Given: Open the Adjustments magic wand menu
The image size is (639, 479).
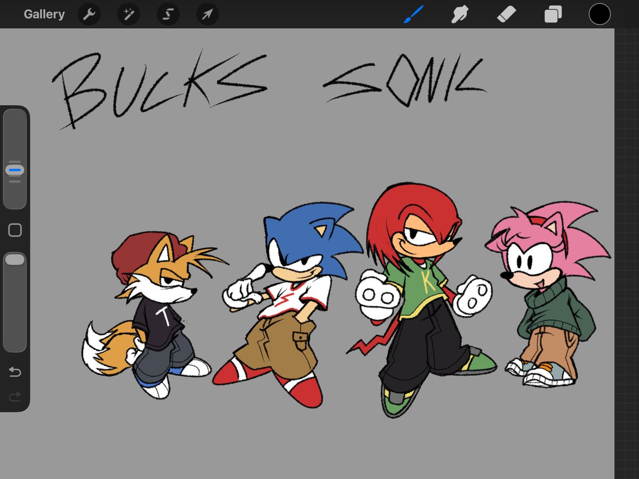Looking at the screenshot, I should pos(128,14).
